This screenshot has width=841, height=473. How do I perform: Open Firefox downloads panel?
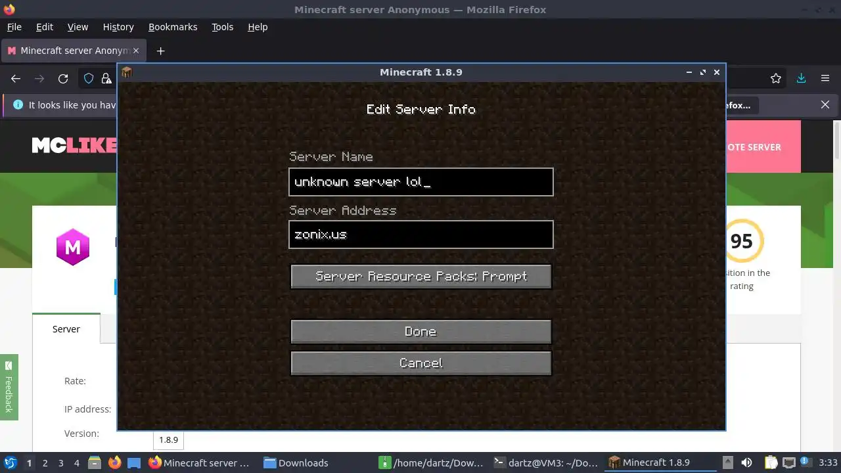tap(801, 79)
